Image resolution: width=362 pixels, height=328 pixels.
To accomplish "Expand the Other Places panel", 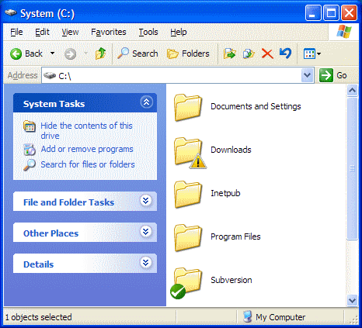I will (146, 232).
